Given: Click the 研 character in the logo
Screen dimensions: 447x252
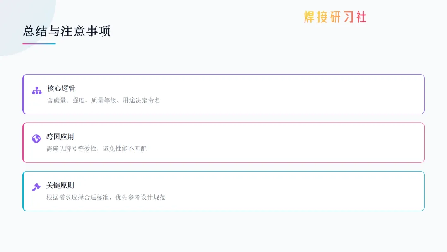Looking at the screenshot, I should 335,17.
